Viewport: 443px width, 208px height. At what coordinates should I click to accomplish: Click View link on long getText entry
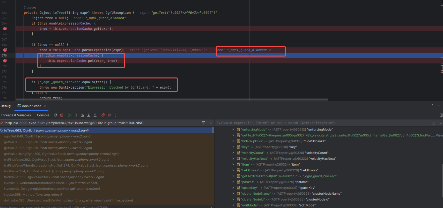coord(439,135)
